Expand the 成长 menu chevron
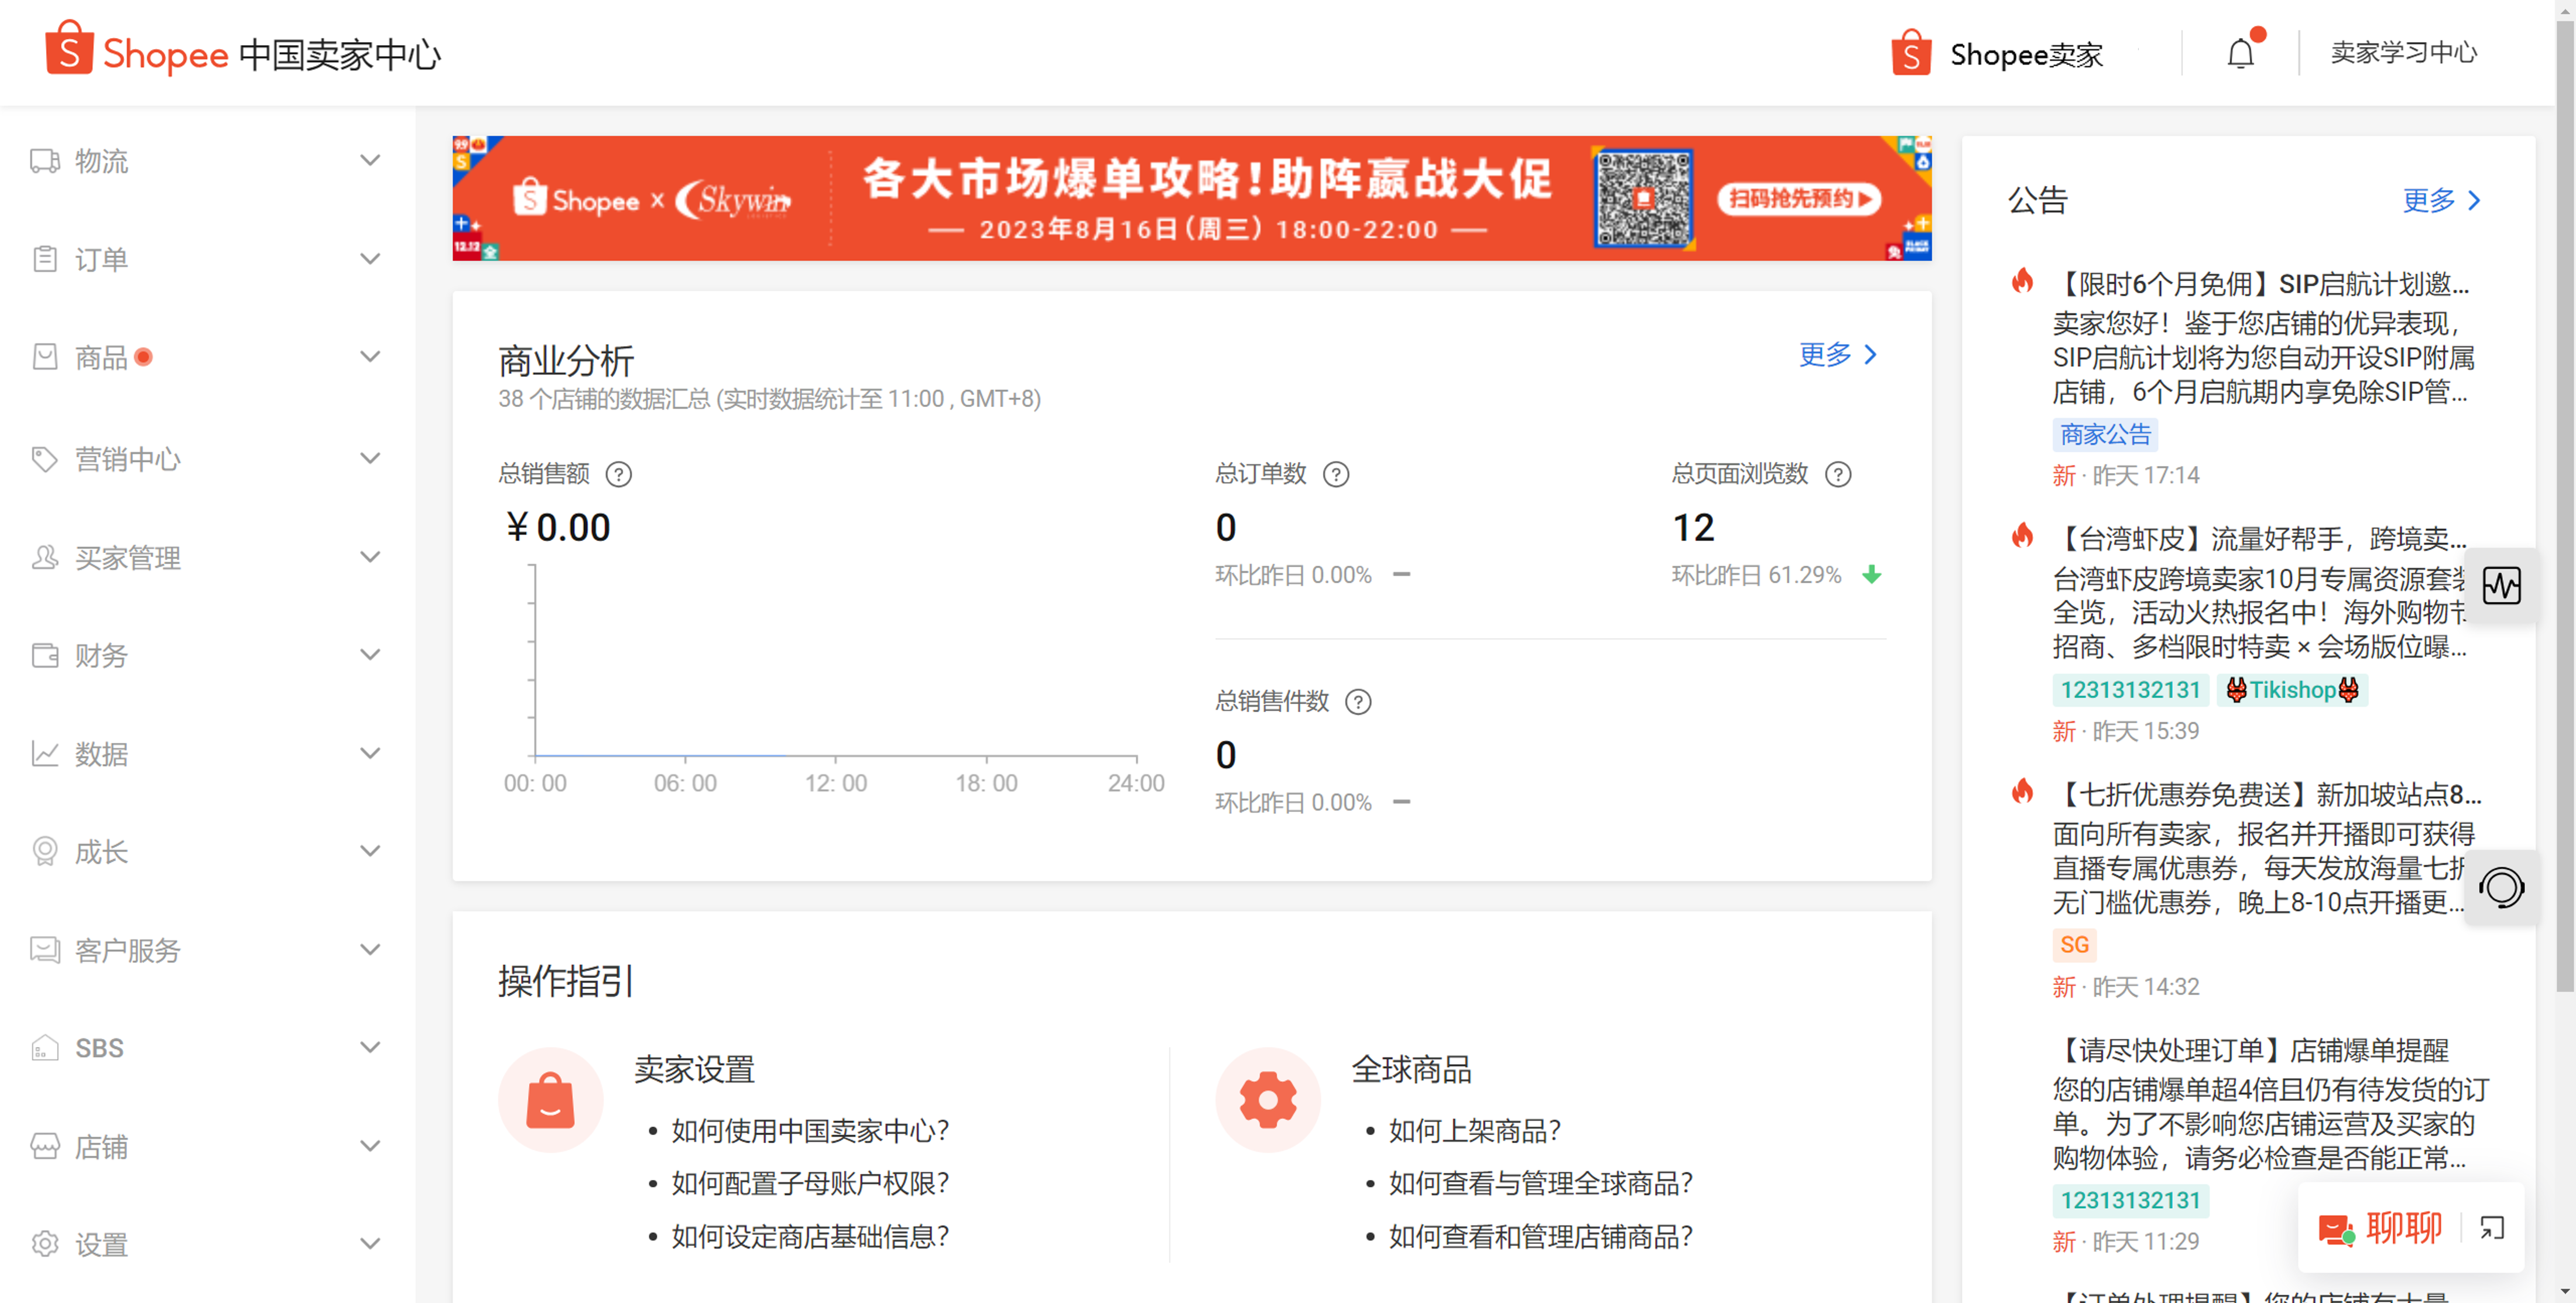This screenshot has width=2576, height=1303. (370, 851)
